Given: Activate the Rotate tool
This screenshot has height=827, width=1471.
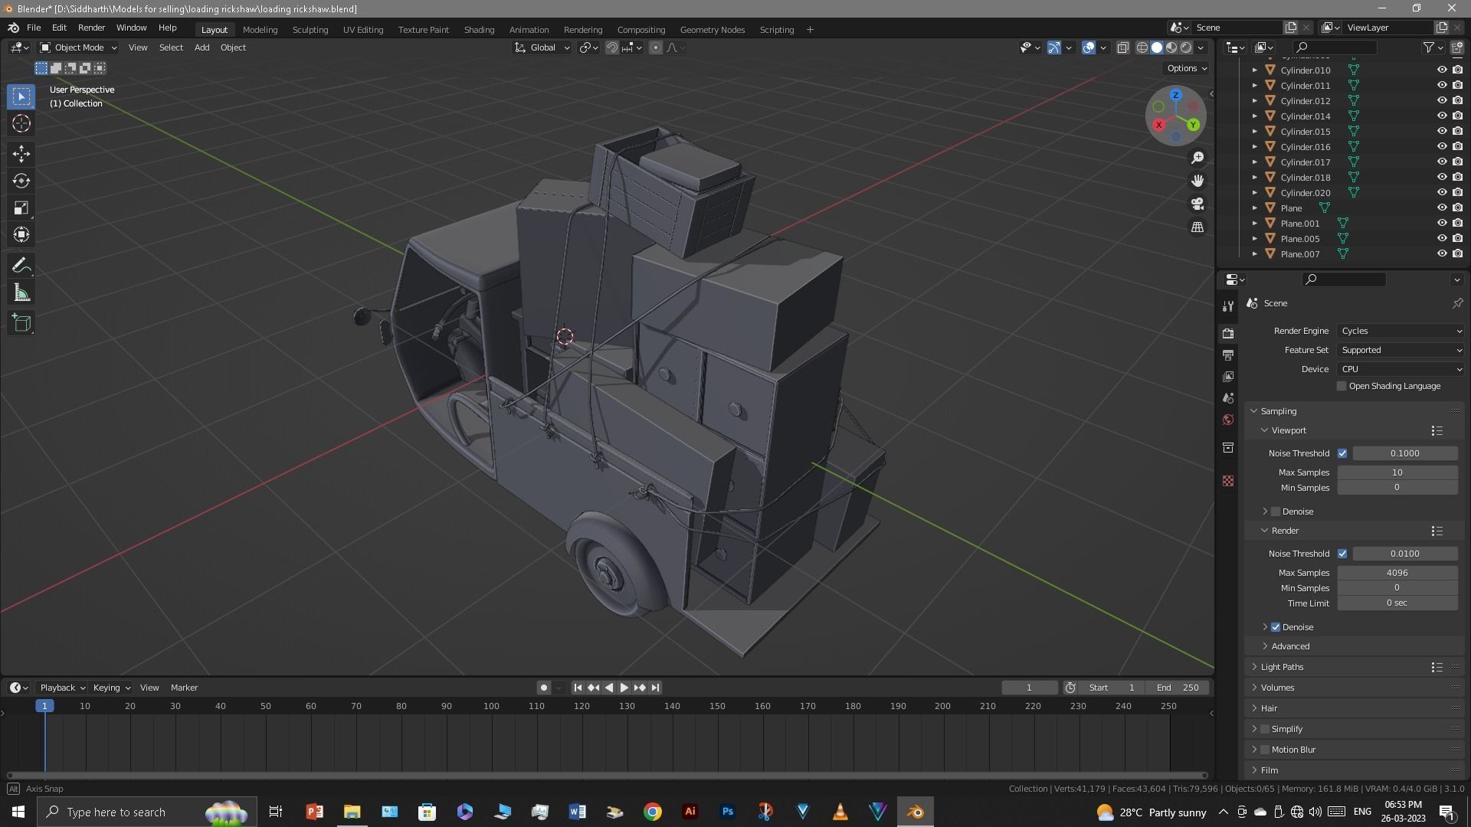Looking at the screenshot, I should 21,181.
